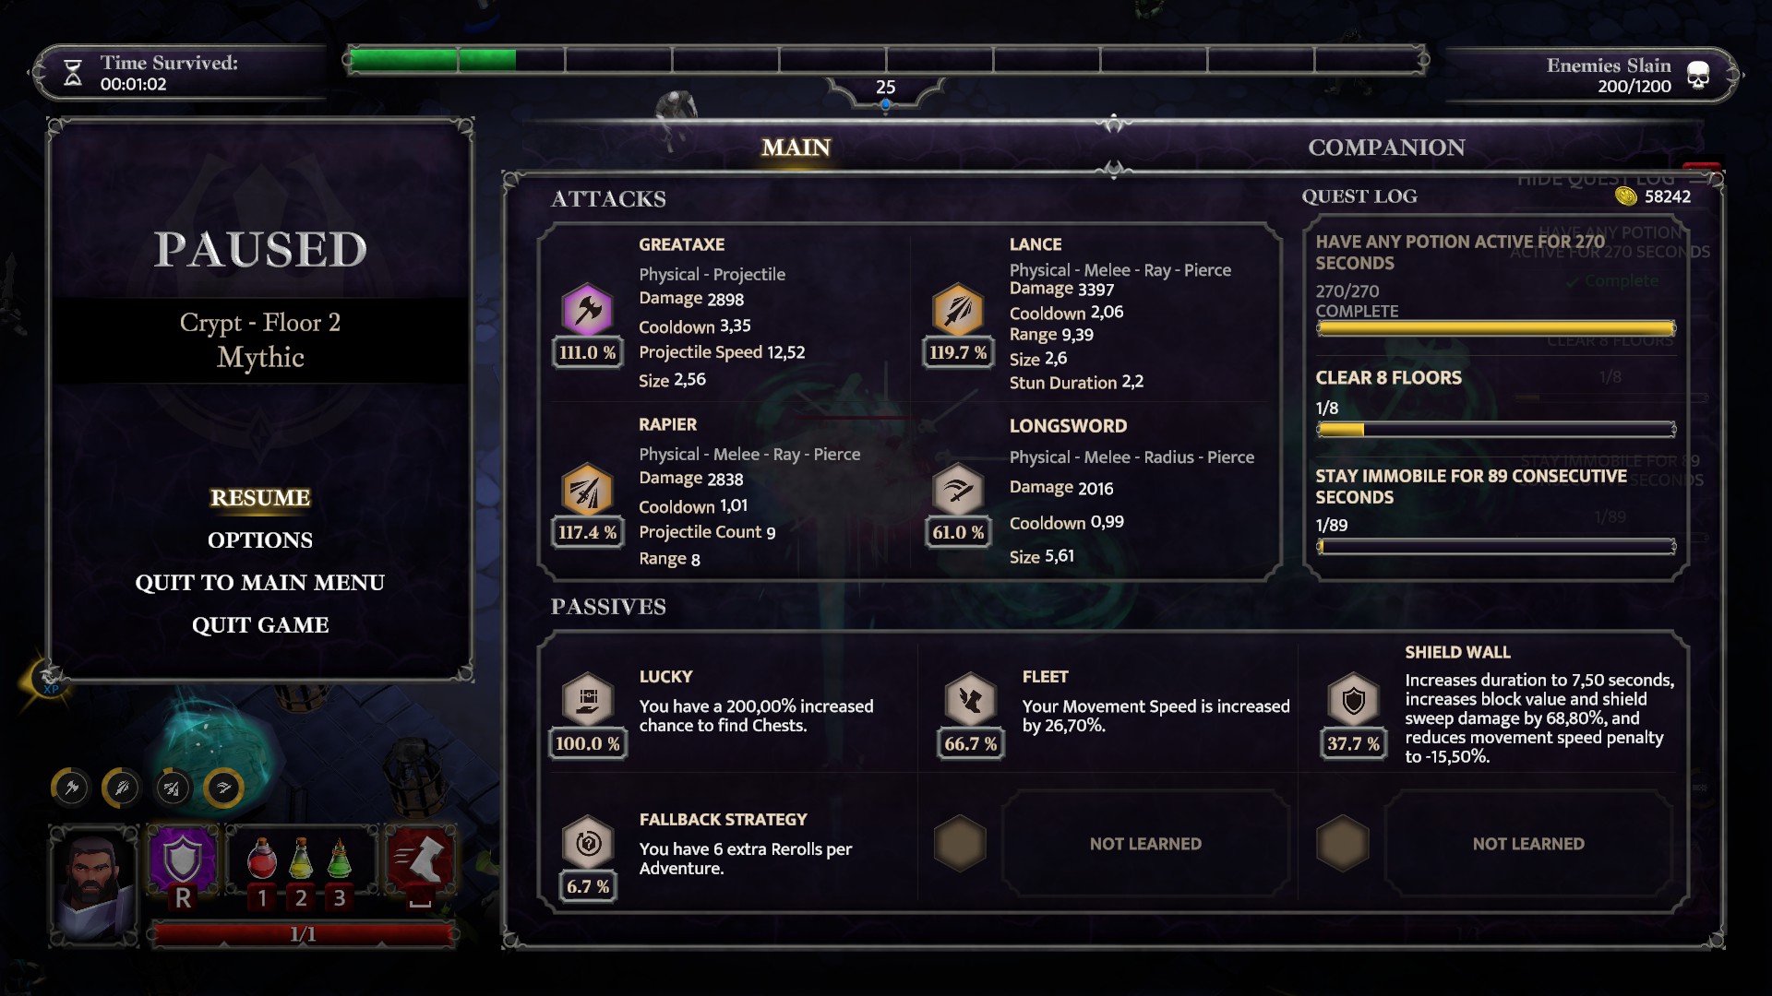Choose Quit to Main Menu
This screenshot has width=1772, height=996.
click(260, 583)
